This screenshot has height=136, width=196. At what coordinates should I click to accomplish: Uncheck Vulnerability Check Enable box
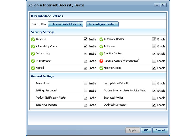pyautogui.click(x=85, y=46)
